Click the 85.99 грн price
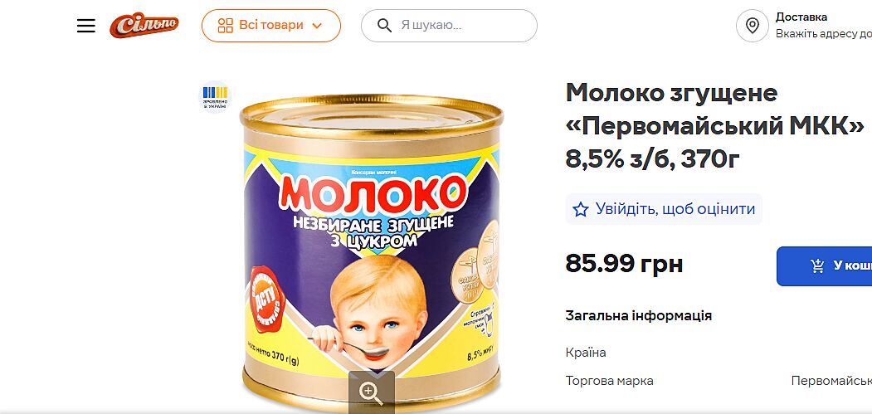This screenshot has height=414, width=872. pyautogui.click(x=624, y=264)
